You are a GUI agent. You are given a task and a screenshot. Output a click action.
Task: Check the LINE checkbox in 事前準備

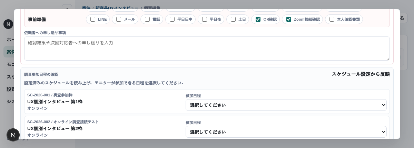(93, 19)
